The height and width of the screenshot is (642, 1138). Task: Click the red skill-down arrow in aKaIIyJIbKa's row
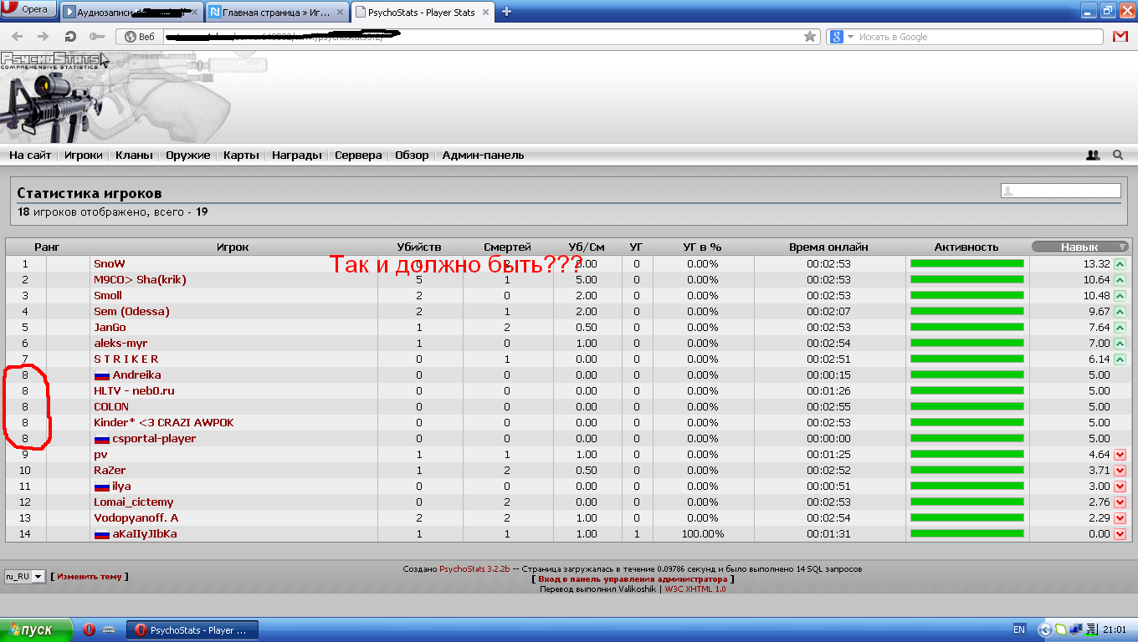[1120, 534]
